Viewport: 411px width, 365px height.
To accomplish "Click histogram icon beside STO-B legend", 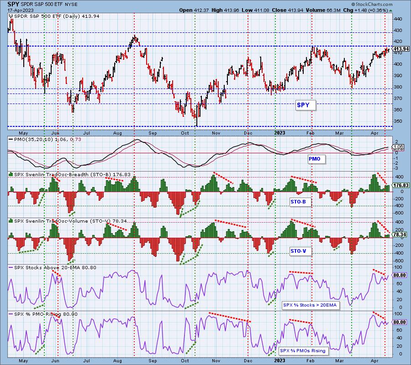I will pyautogui.click(x=11, y=174).
